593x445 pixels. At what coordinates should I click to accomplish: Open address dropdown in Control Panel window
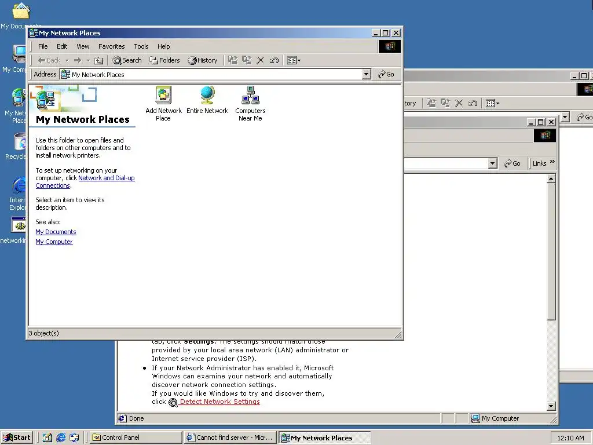[x=565, y=117]
